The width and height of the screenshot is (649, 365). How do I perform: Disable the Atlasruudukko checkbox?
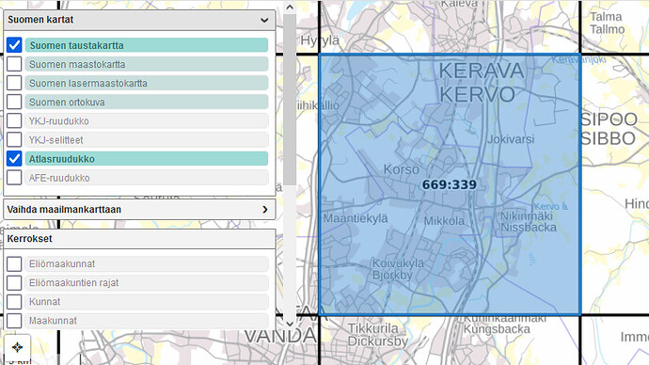(14, 158)
